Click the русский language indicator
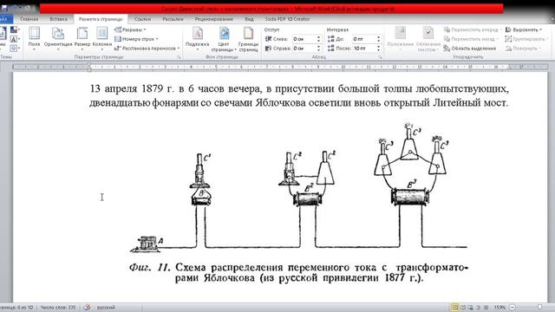Screen dimensions: 555x312 [x=106, y=308]
